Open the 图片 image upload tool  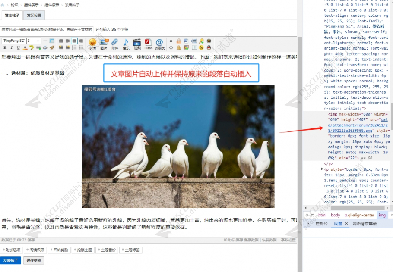tap(104, 44)
